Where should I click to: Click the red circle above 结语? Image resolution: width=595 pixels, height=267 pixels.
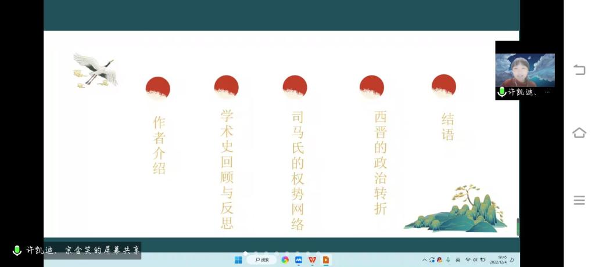(x=444, y=86)
